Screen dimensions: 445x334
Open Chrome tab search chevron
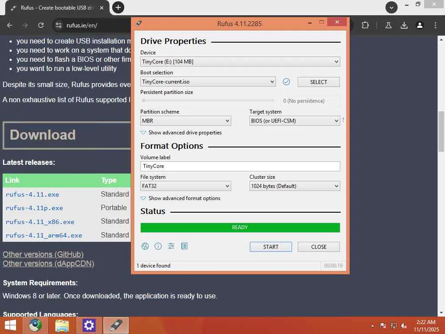tap(392, 7)
